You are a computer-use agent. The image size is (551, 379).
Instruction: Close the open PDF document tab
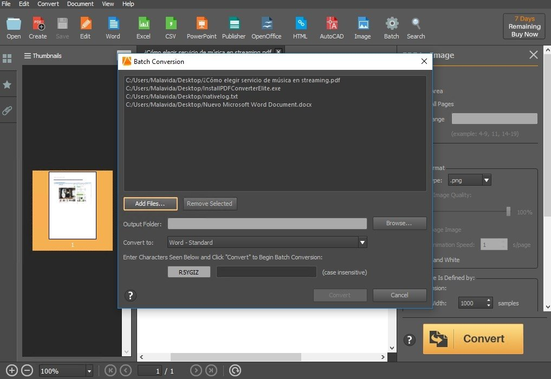278,51
